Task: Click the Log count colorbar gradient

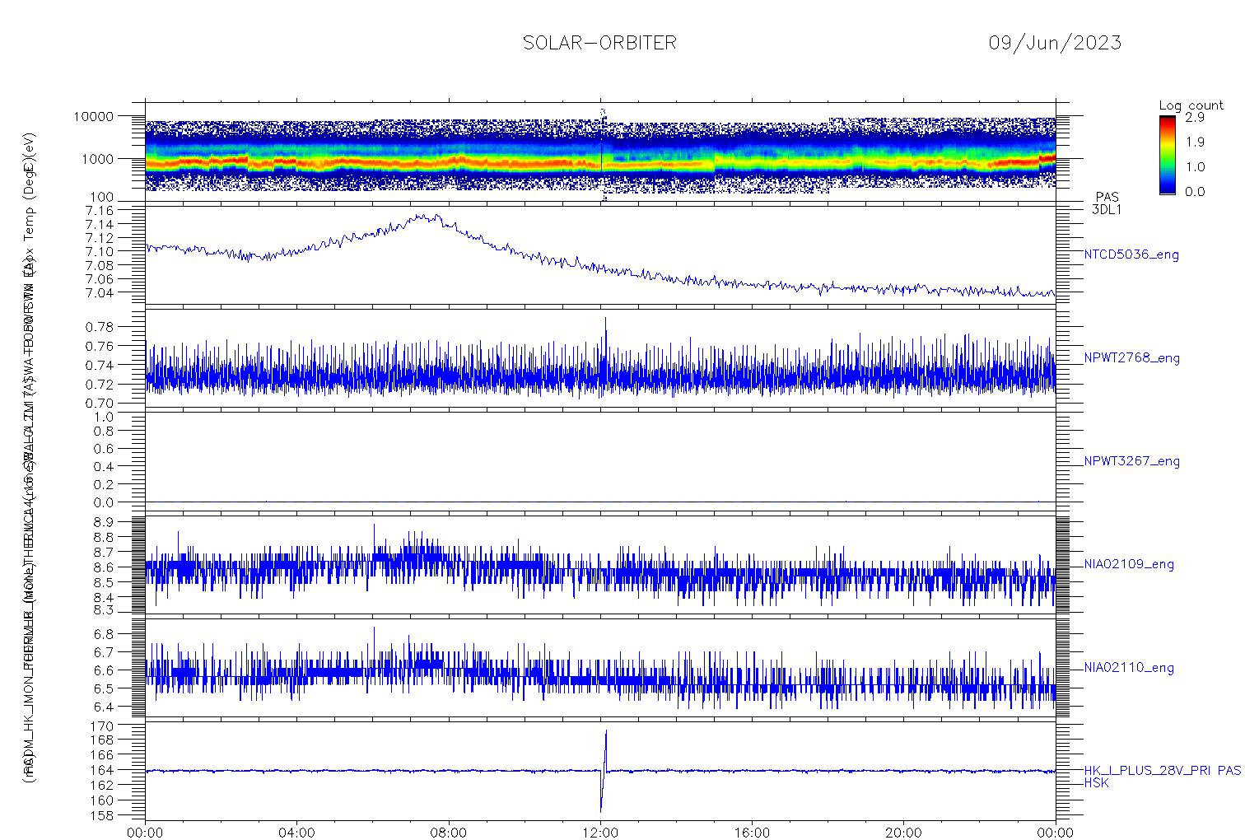Action: point(1167,155)
